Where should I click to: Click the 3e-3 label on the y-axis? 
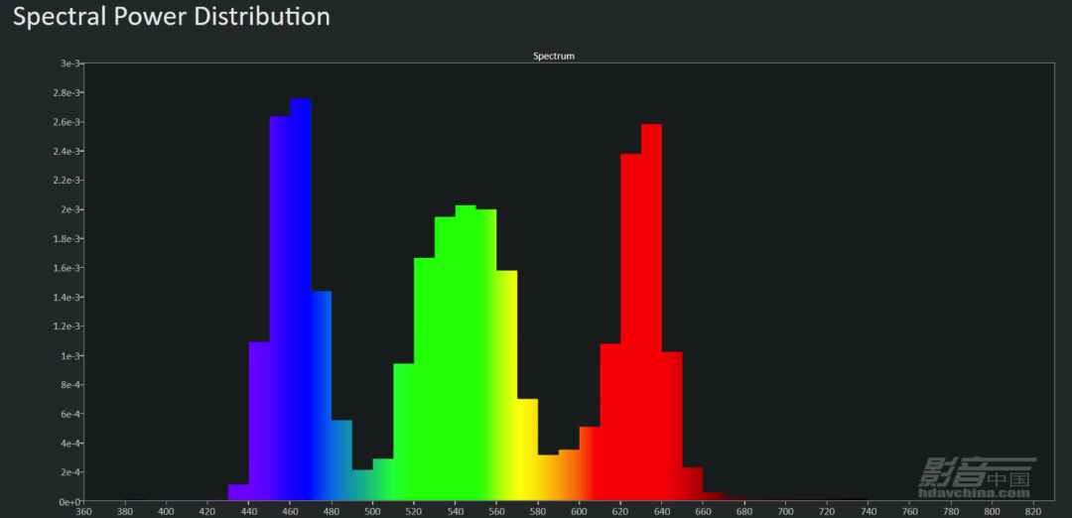click(69, 64)
